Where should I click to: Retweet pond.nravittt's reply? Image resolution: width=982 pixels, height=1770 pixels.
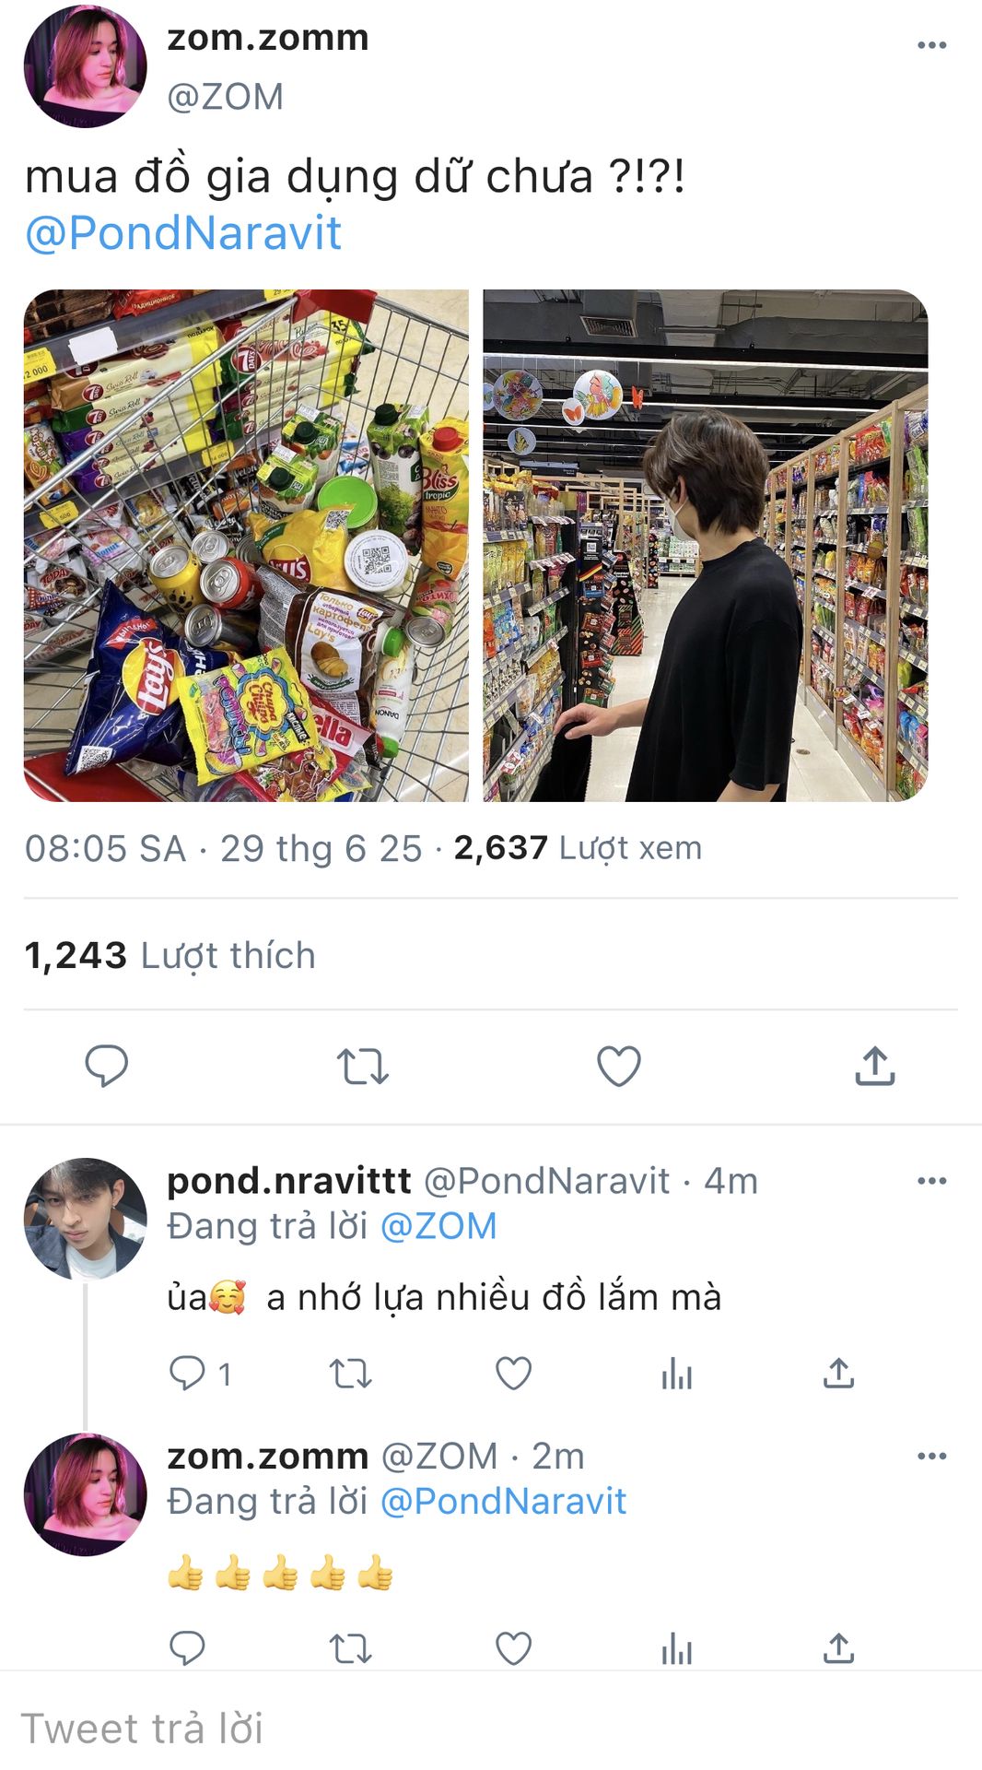(350, 1374)
